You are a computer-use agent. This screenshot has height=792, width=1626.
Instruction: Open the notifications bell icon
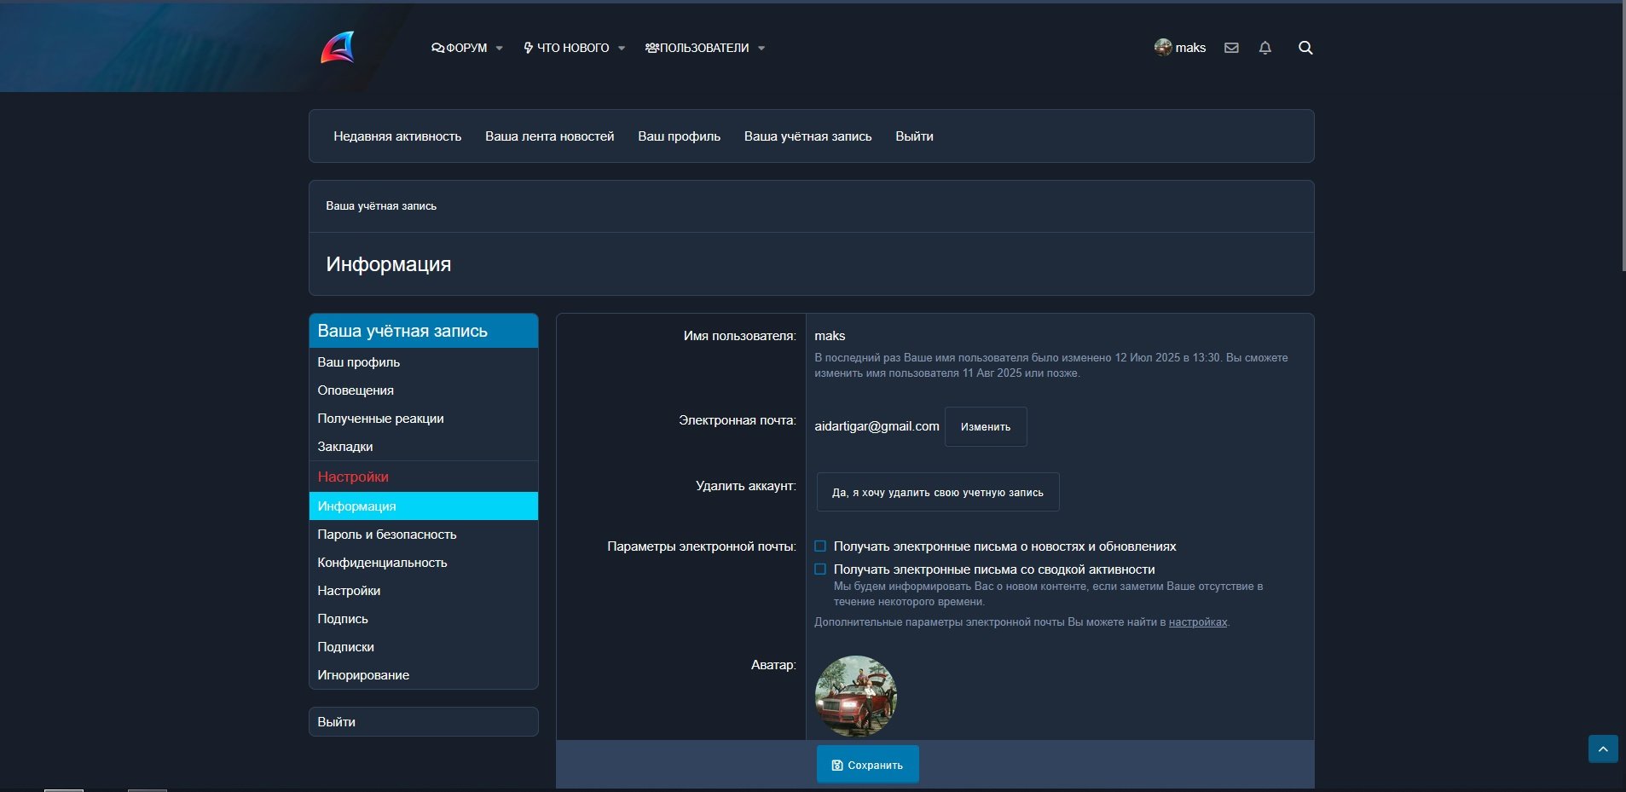[1265, 48]
